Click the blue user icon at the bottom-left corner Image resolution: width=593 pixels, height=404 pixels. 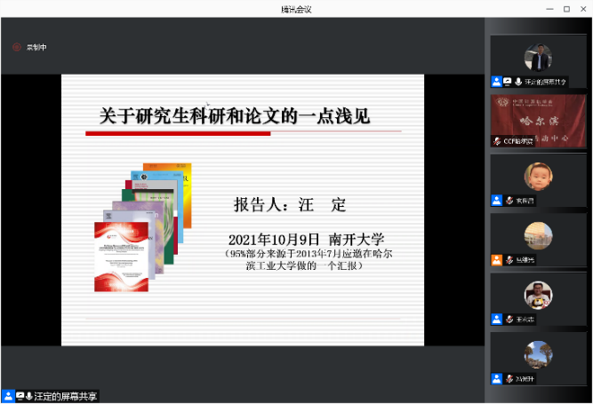[8, 396]
